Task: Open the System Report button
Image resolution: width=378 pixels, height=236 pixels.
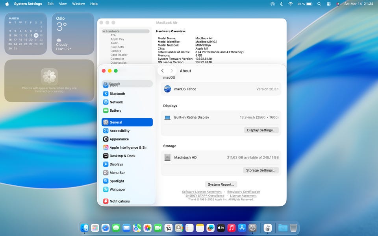Action: [221, 184]
